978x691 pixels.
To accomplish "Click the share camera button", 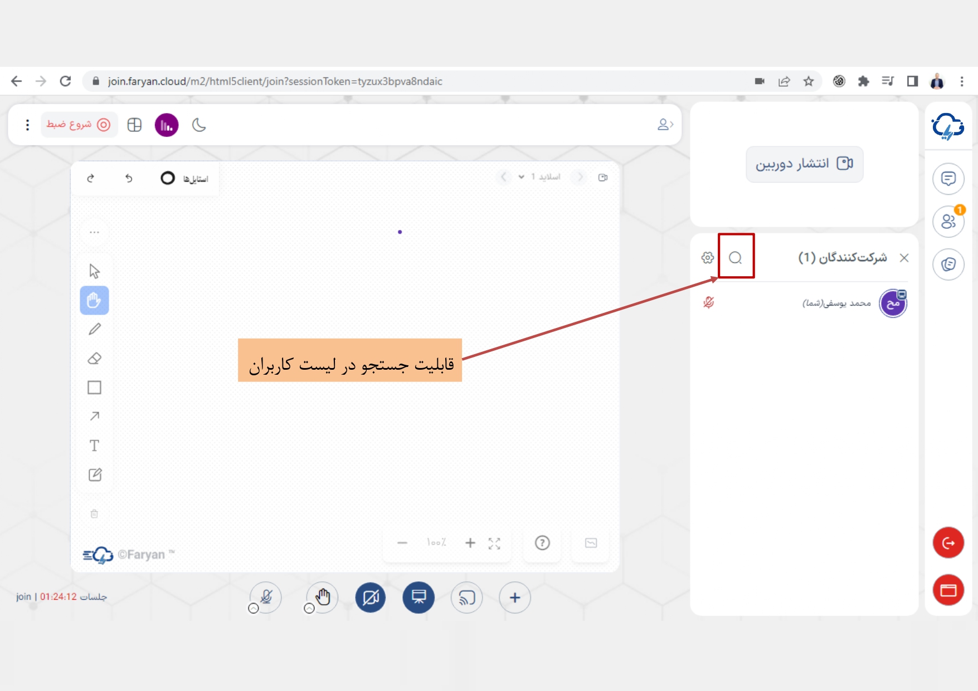I will (804, 164).
